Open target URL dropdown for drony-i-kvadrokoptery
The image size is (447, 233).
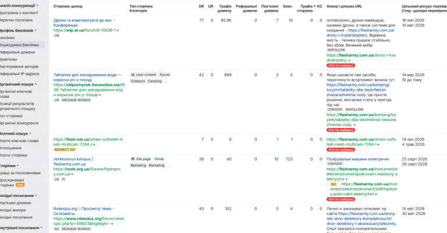(349, 61)
